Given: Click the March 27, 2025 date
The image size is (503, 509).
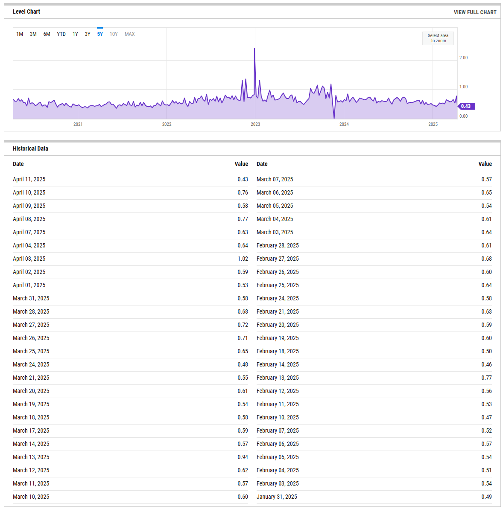Looking at the screenshot, I should pyautogui.click(x=31, y=325).
